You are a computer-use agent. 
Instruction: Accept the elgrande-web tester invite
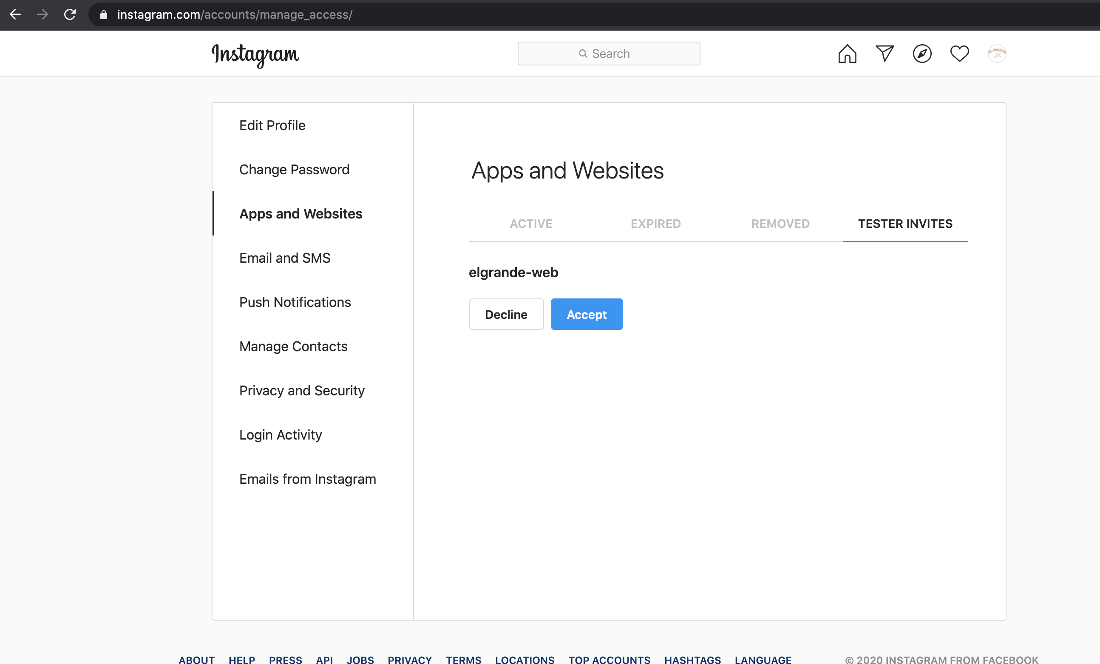pyautogui.click(x=587, y=314)
